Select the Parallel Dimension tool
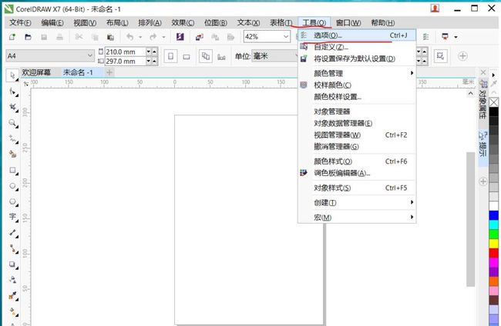The height and width of the screenshot is (326, 501). (12, 233)
